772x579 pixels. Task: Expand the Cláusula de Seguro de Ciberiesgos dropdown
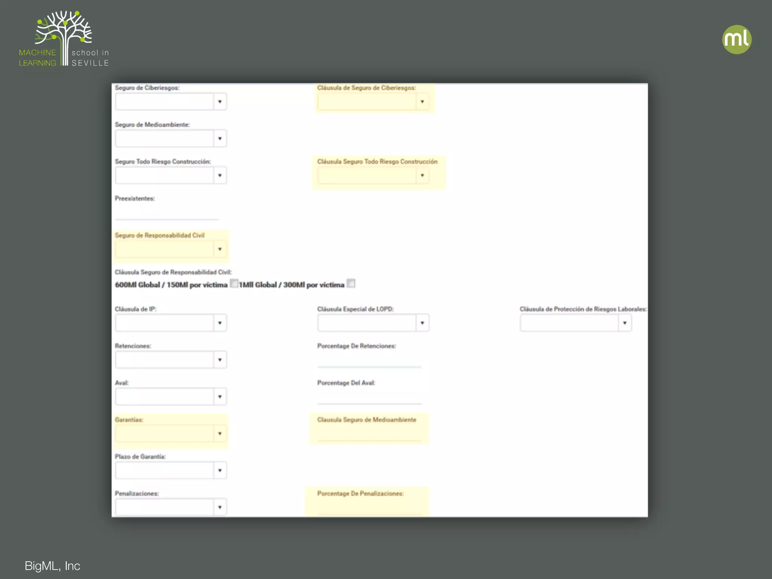coord(422,102)
